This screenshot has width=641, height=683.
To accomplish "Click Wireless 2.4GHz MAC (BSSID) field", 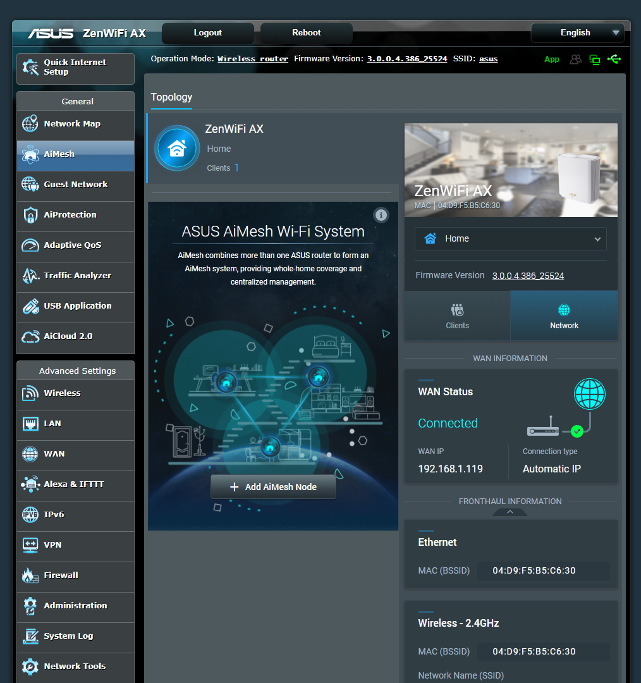I will point(543,651).
